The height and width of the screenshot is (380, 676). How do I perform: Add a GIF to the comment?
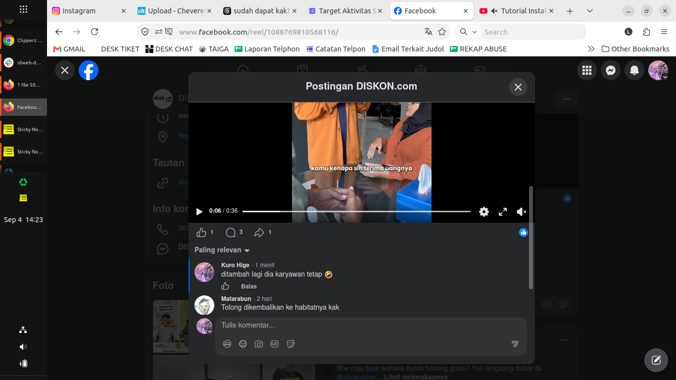(275, 344)
